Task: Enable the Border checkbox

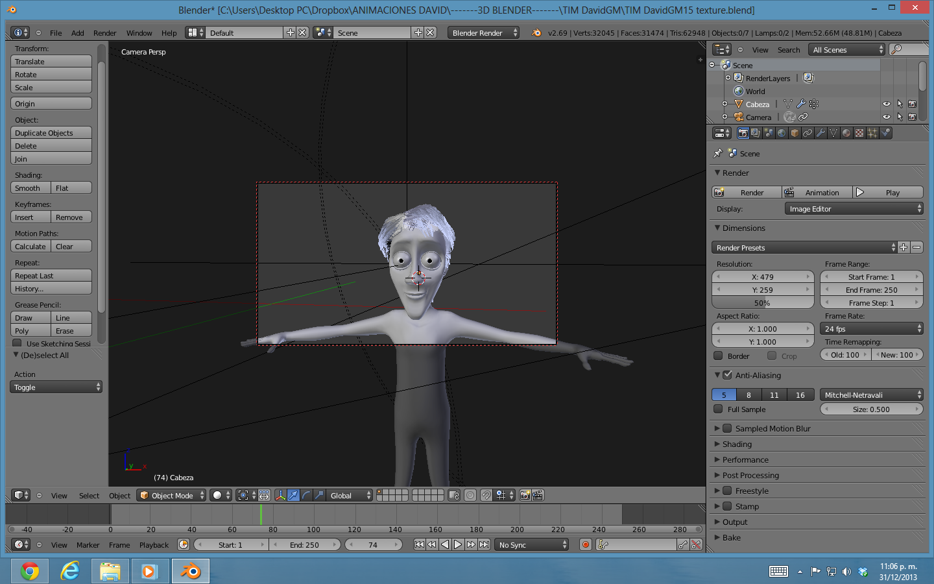Action: click(x=718, y=356)
